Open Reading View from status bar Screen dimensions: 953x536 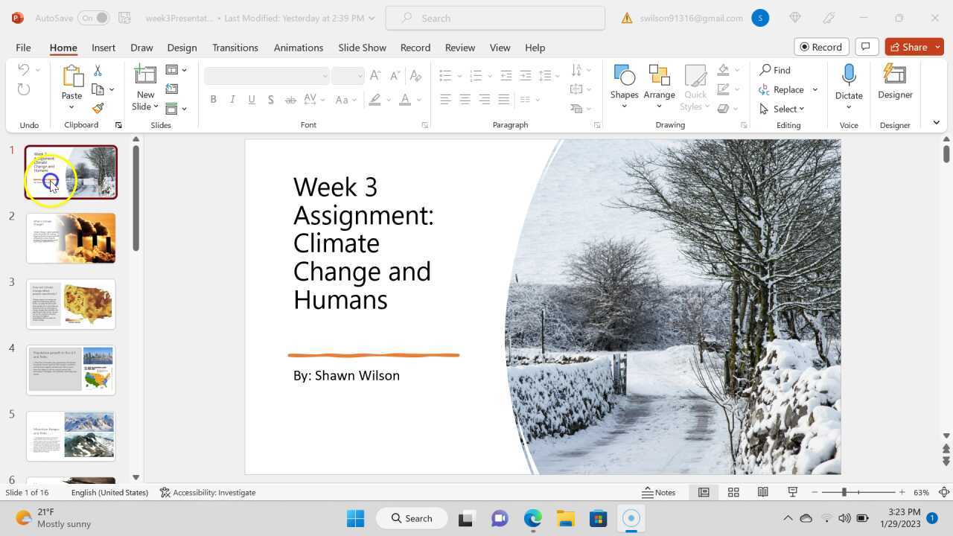tap(762, 492)
